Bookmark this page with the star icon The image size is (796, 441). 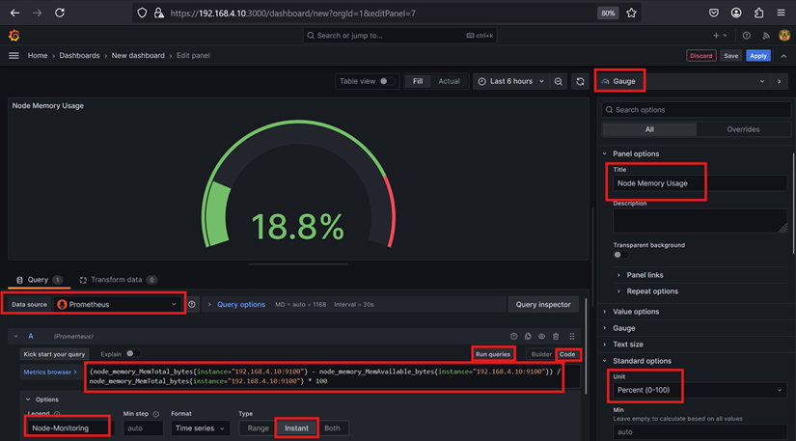click(631, 14)
